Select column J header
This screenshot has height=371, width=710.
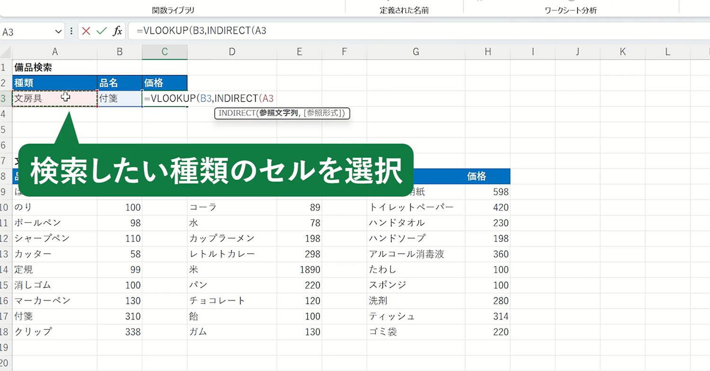577,52
